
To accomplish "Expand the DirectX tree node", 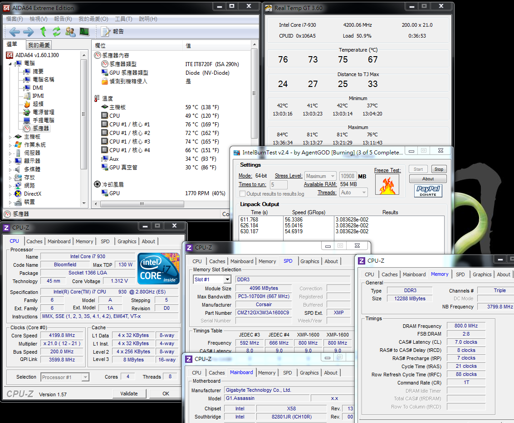I will click(x=10, y=194).
